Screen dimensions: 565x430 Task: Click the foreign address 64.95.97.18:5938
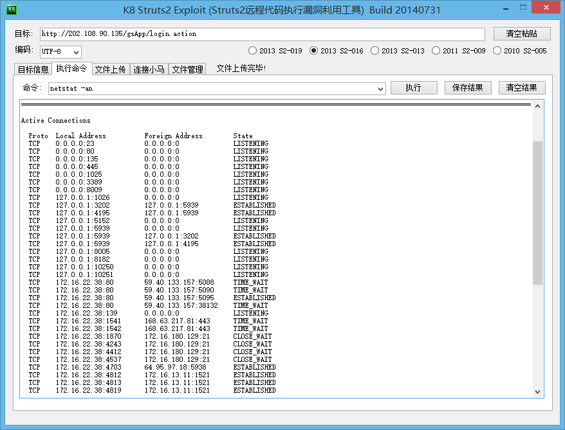pyautogui.click(x=176, y=368)
